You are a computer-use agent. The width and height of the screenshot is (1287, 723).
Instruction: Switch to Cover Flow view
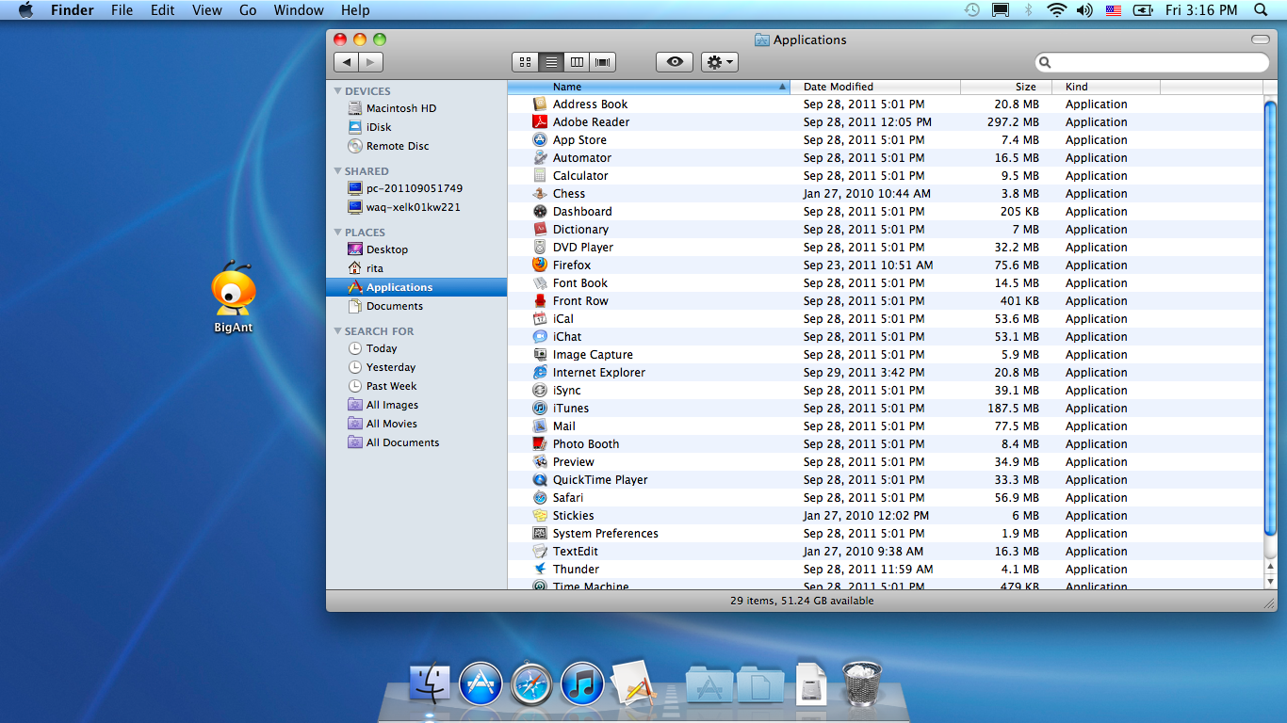pos(602,62)
